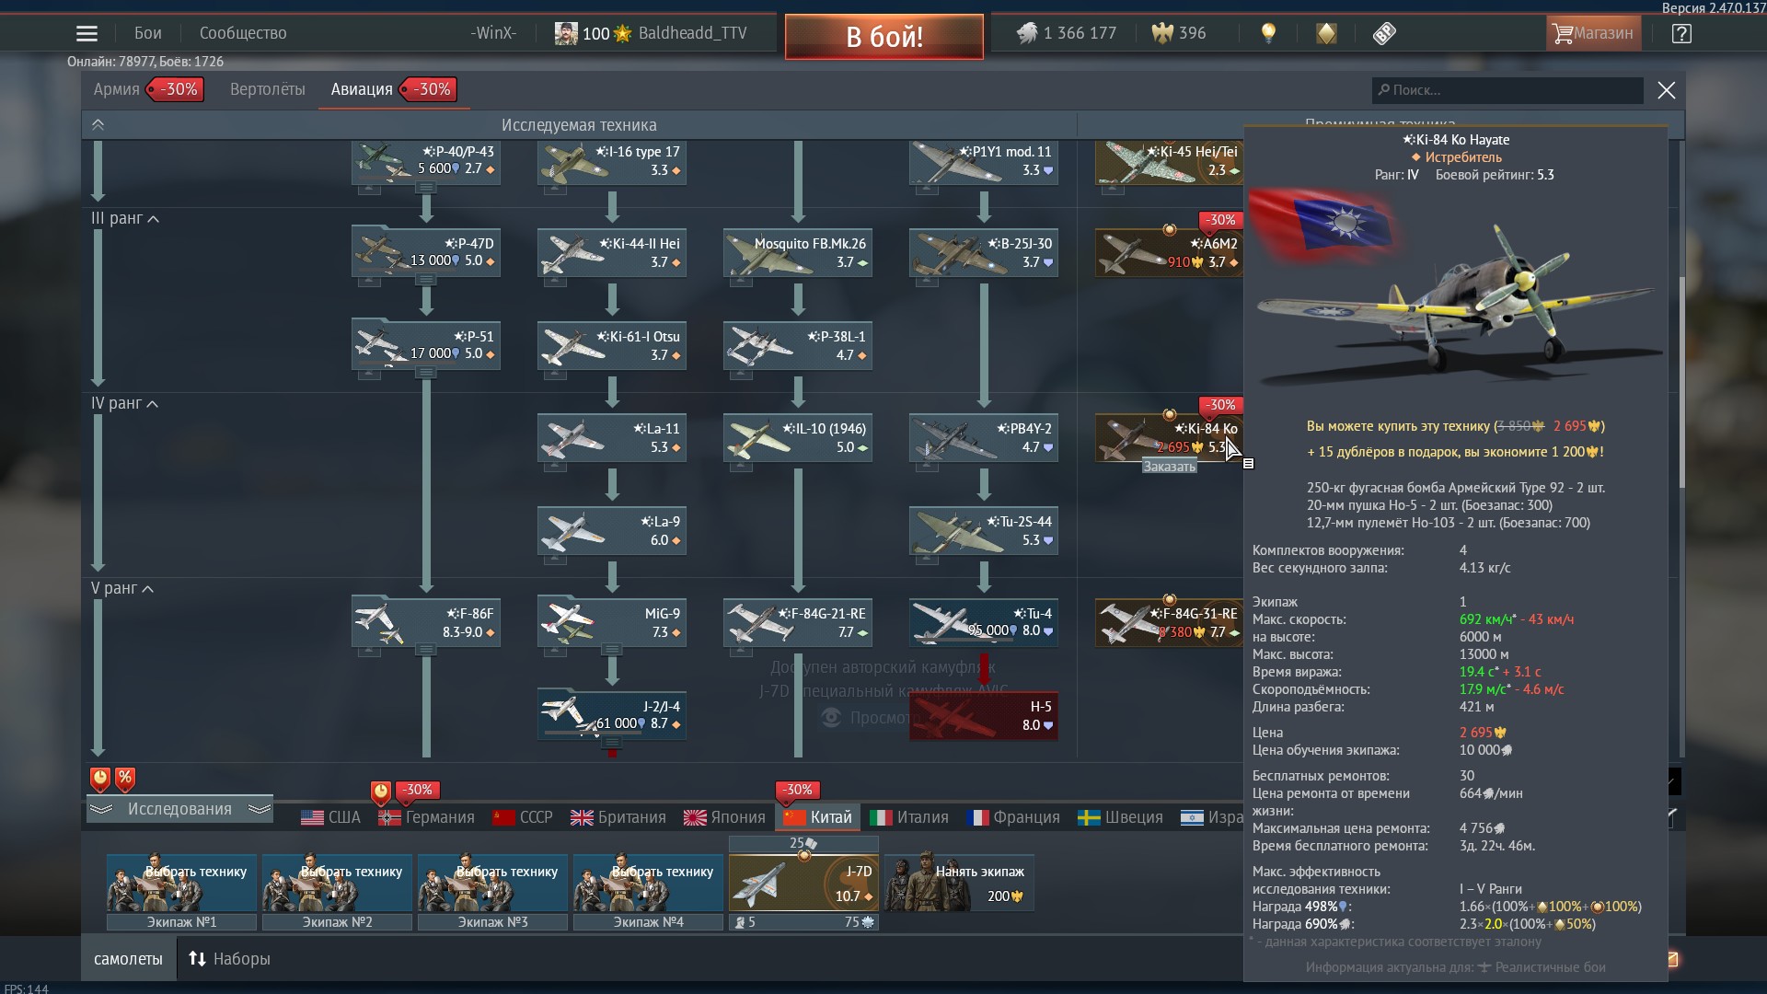Select the Tu-2S-44 bomber card
The height and width of the screenshot is (994, 1767).
pyautogui.click(x=984, y=530)
